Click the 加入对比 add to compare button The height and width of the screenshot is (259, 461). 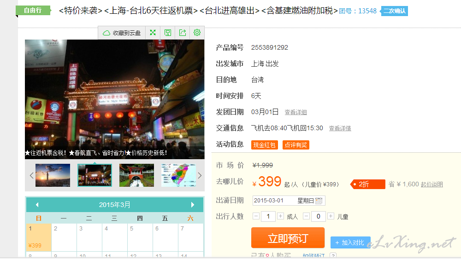point(350,242)
